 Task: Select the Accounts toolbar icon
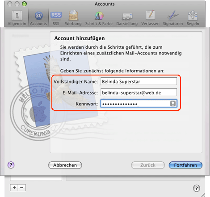(38, 18)
